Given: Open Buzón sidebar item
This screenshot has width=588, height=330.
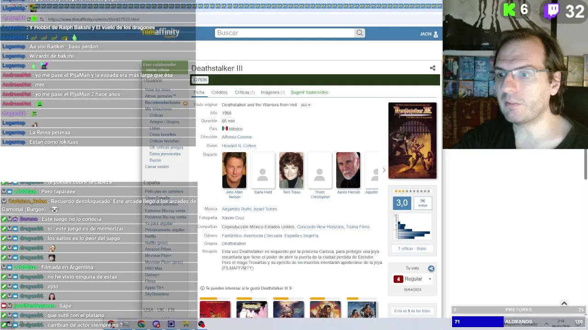Looking at the screenshot, I should [x=155, y=160].
